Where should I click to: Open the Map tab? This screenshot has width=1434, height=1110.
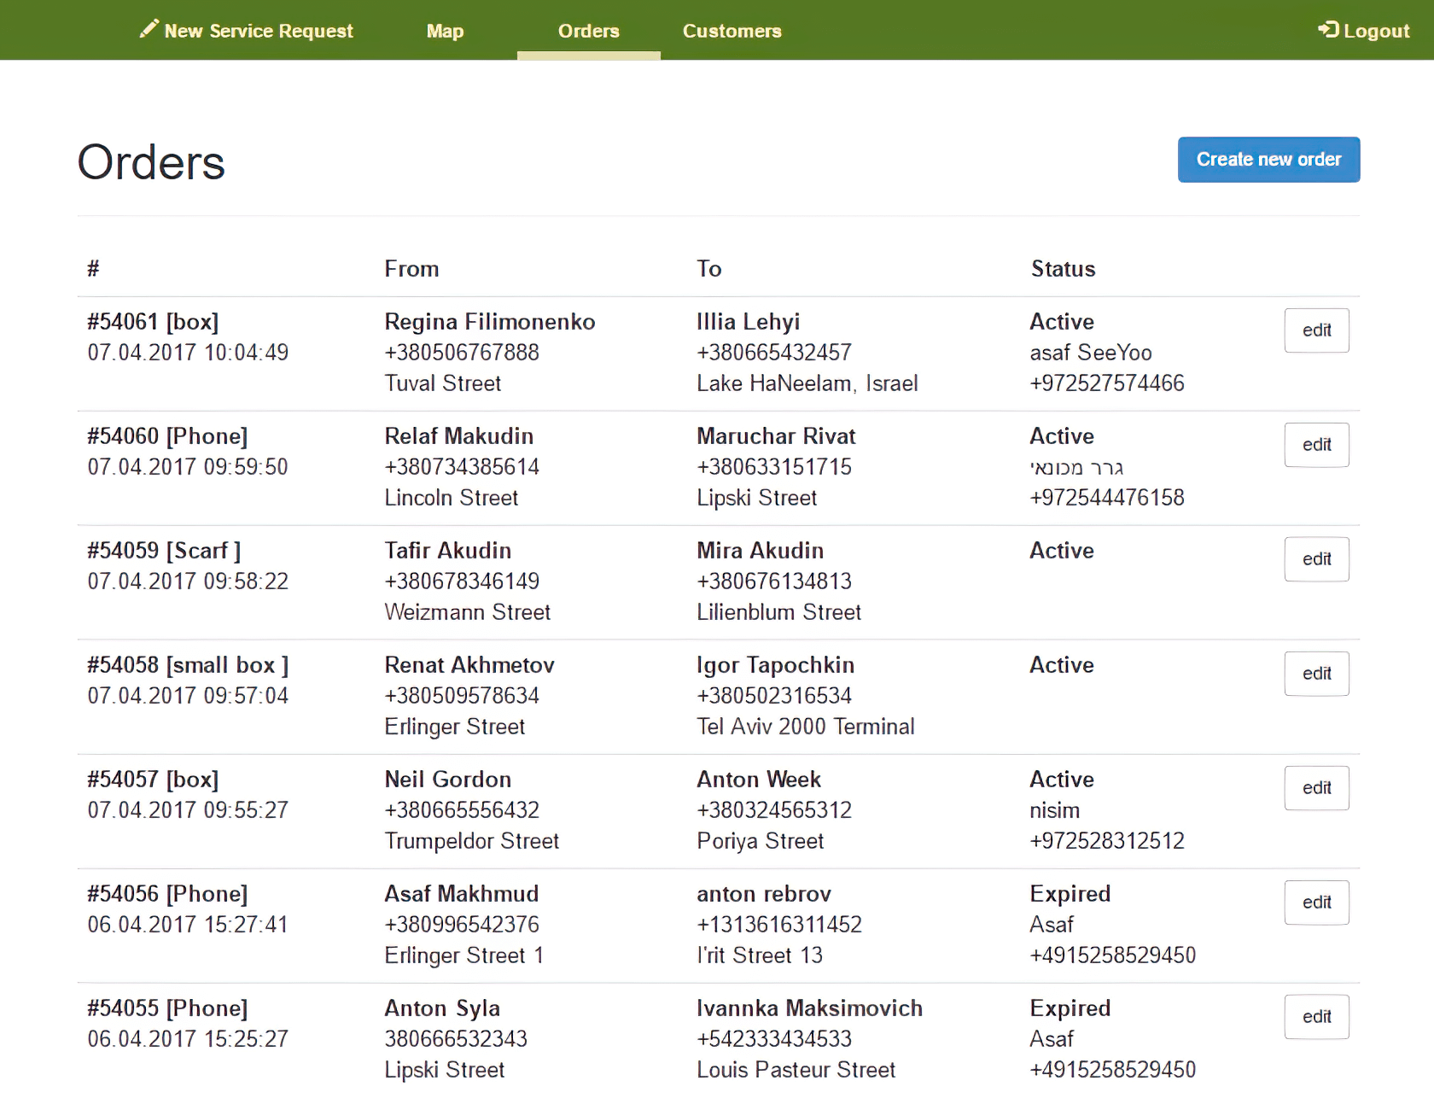pos(445,31)
